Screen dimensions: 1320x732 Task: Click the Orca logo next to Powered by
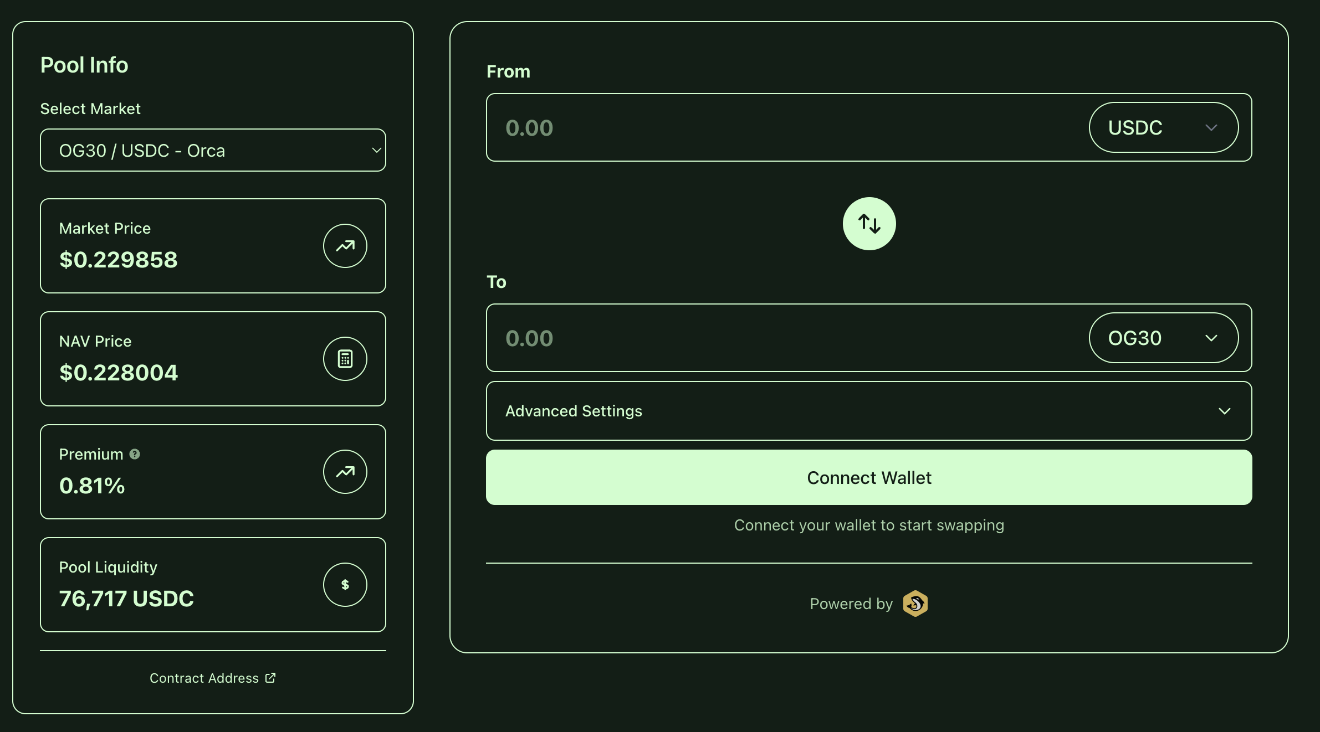coord(915,604)
